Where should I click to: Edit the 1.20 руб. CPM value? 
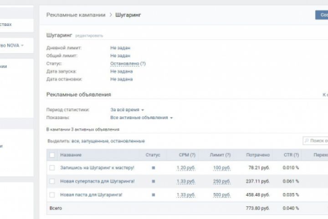tap(186, 168)
